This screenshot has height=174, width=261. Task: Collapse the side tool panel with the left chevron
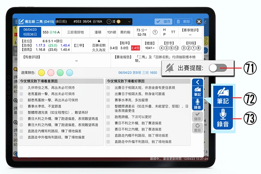(198, 82)
